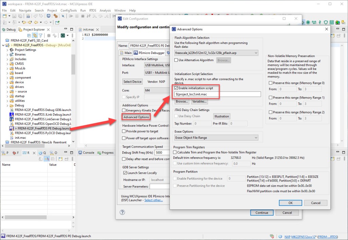Screen dimensions: 348x240
Task: Open the Pins tool perspective chip icon
Action: 308,22
